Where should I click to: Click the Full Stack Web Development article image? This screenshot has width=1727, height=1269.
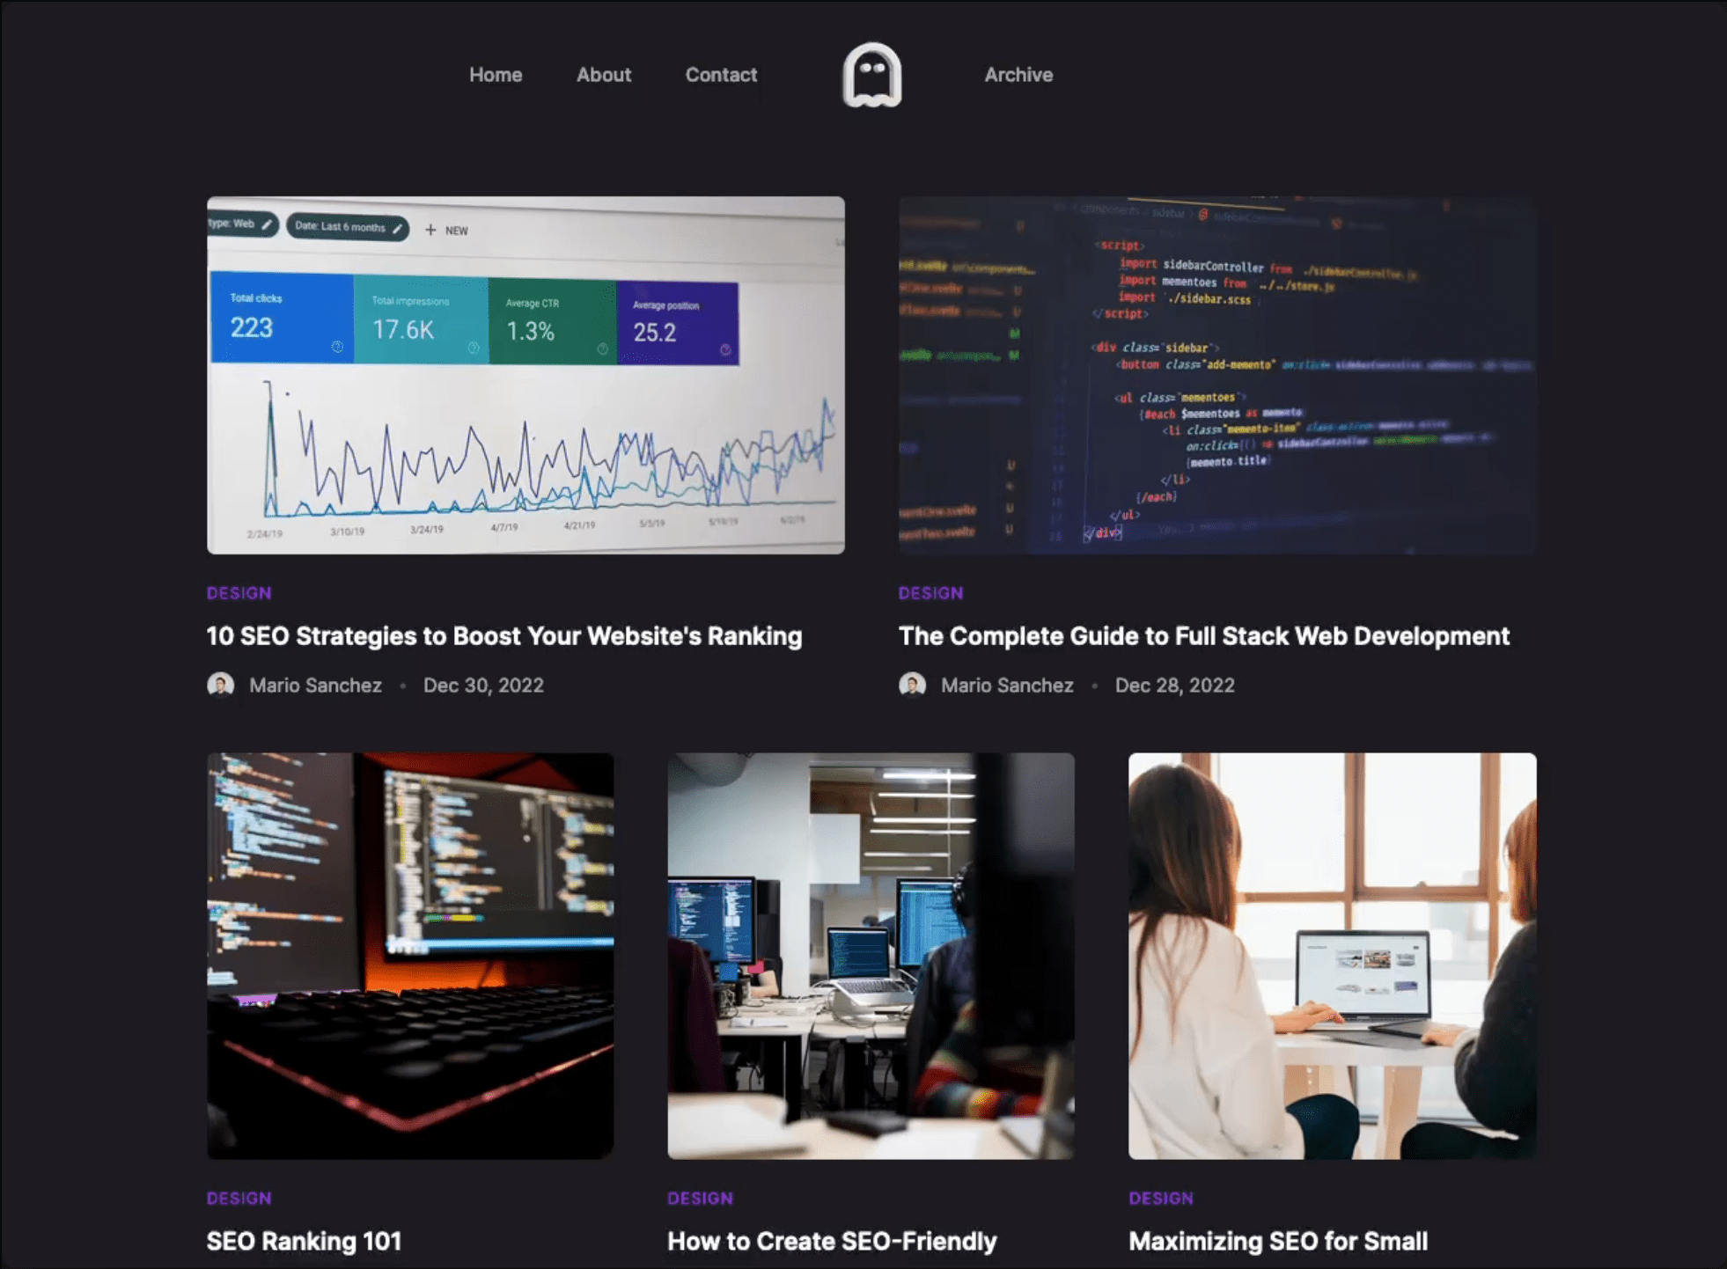click(x=1217, y=375)
